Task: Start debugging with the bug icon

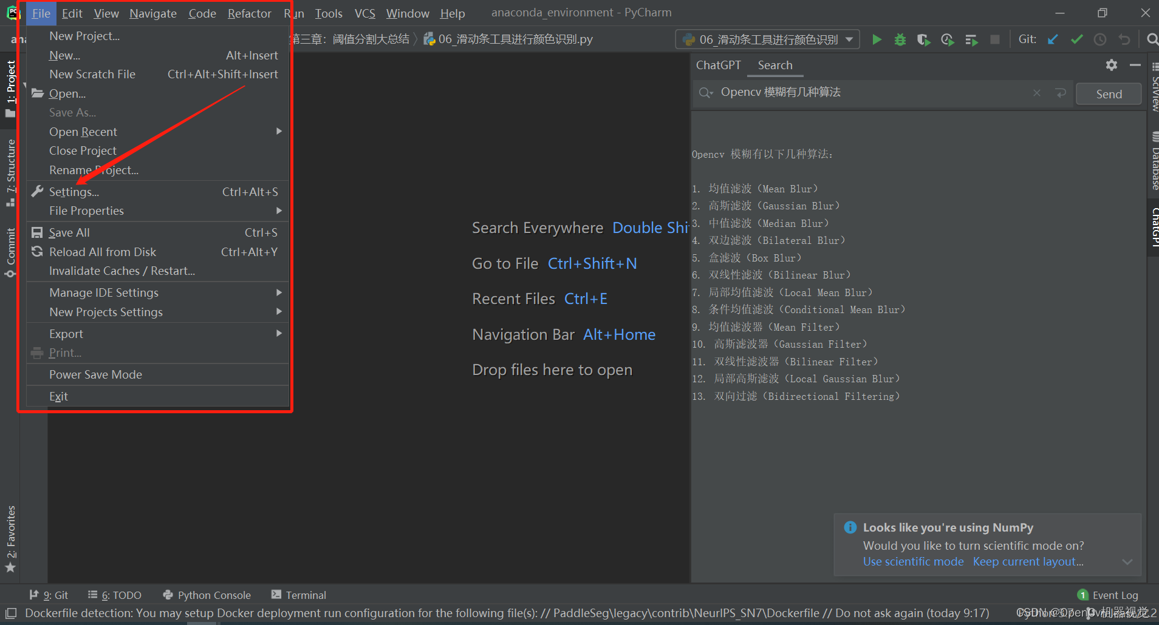Action: coord(900,39)
